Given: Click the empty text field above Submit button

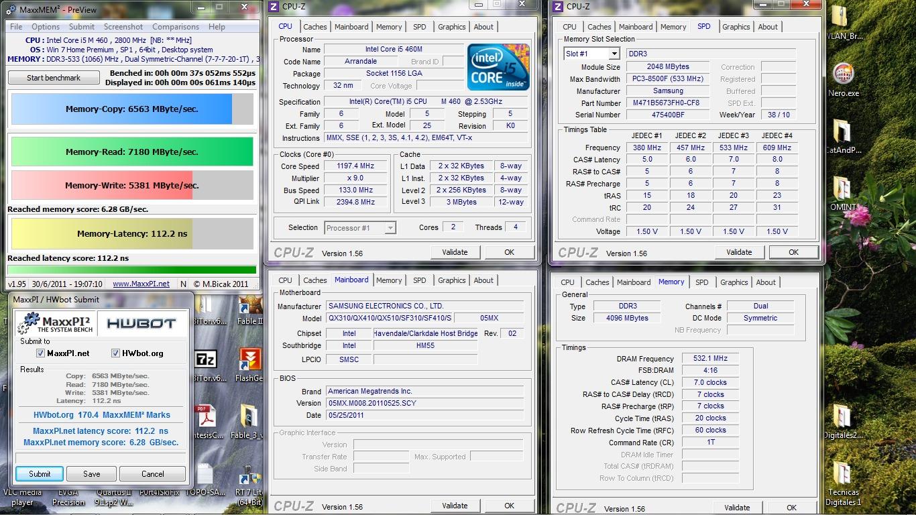Looking at the screenshot, I should [101, 458].
